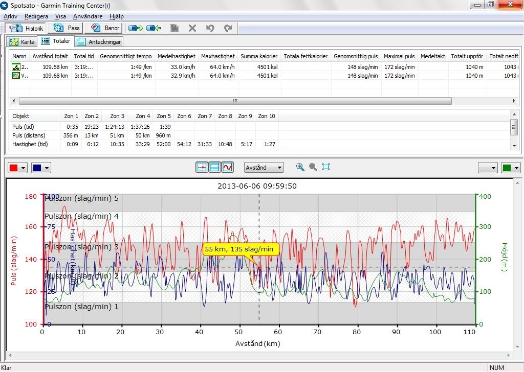Toggle the crosshair cursor display button
This screenshot has height=372, width=524.
click(x=202, y=167)
